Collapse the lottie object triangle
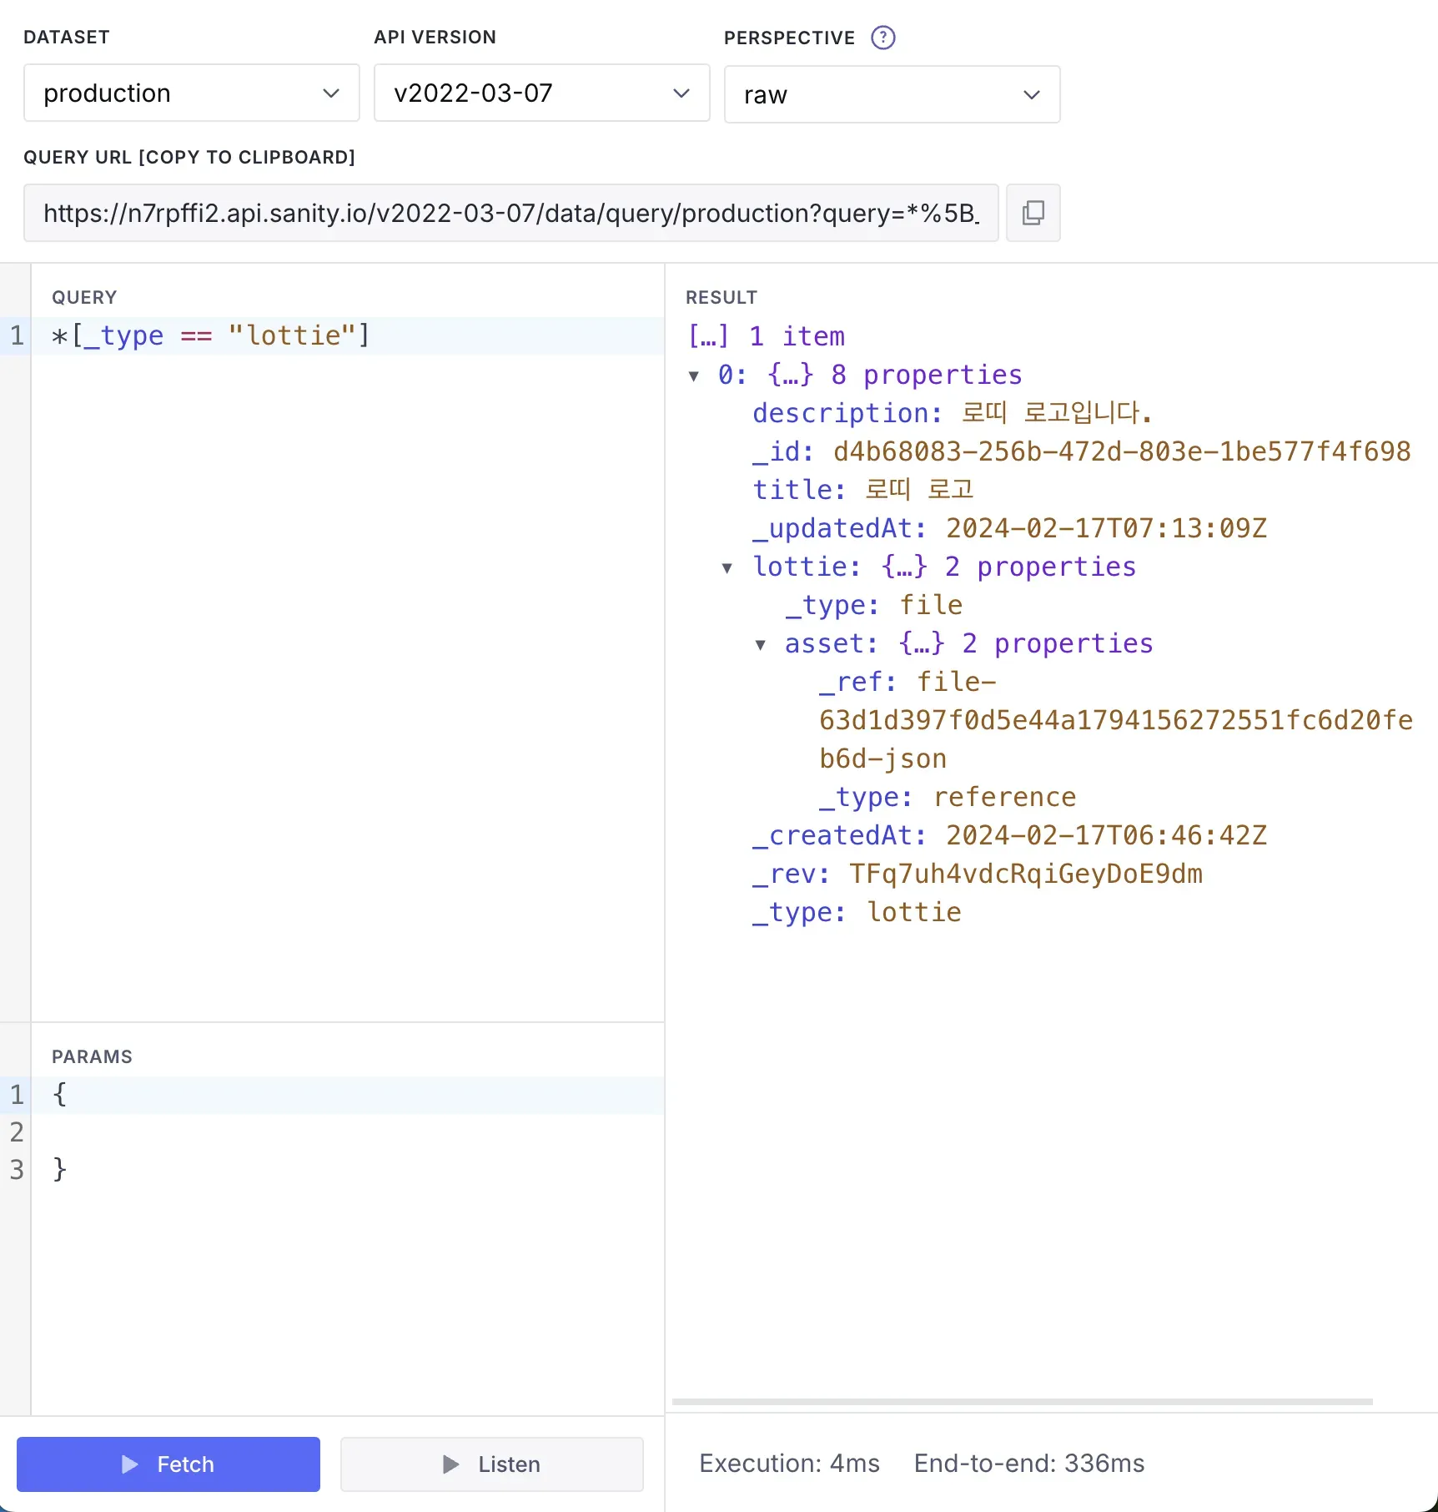Image resolution: width=1438 pixels, height=1512 pixels. pyautogui.click(x=727, y=568)
